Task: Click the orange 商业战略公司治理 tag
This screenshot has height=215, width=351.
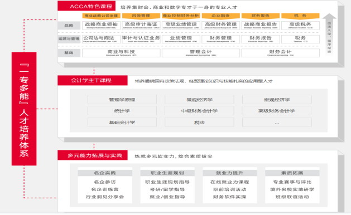Action: [101, 16]
